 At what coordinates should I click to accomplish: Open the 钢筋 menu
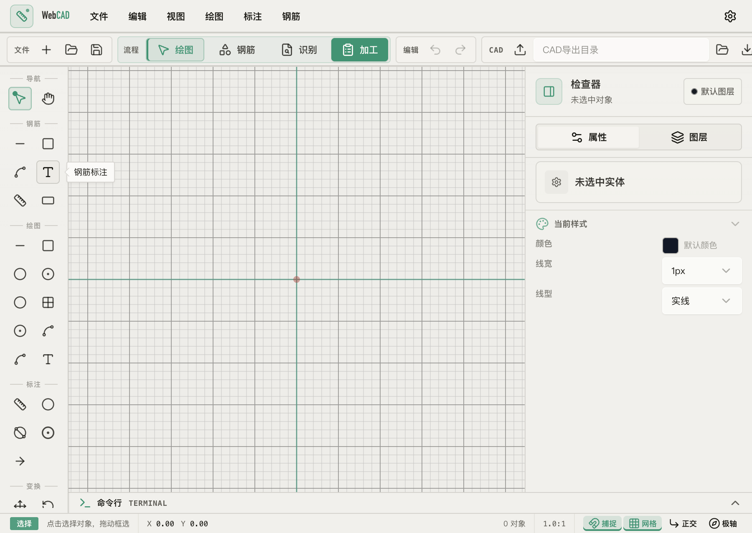tap(291, 16)
